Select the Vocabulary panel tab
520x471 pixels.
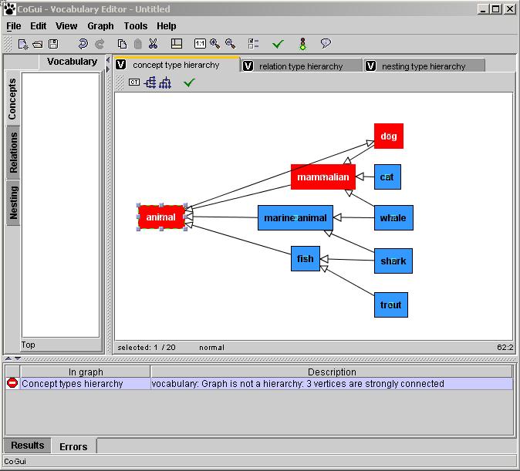click(x=72, y=62)
